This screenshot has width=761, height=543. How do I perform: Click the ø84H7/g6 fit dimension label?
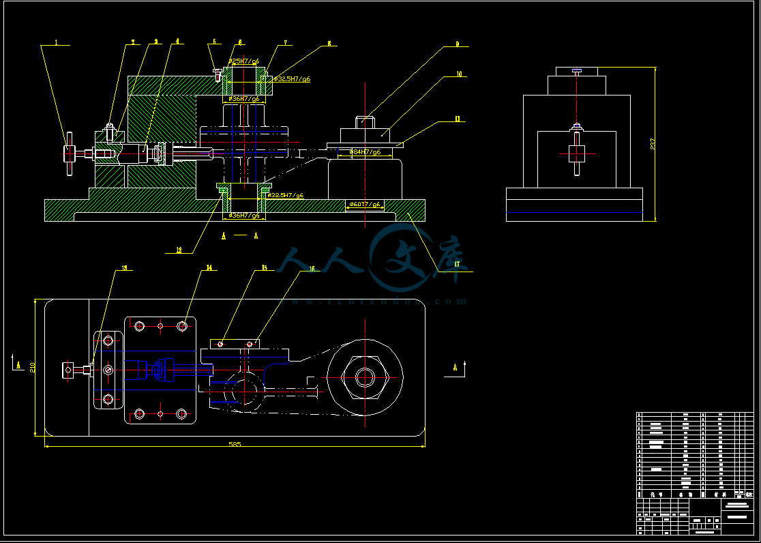(x=365, y=152)
